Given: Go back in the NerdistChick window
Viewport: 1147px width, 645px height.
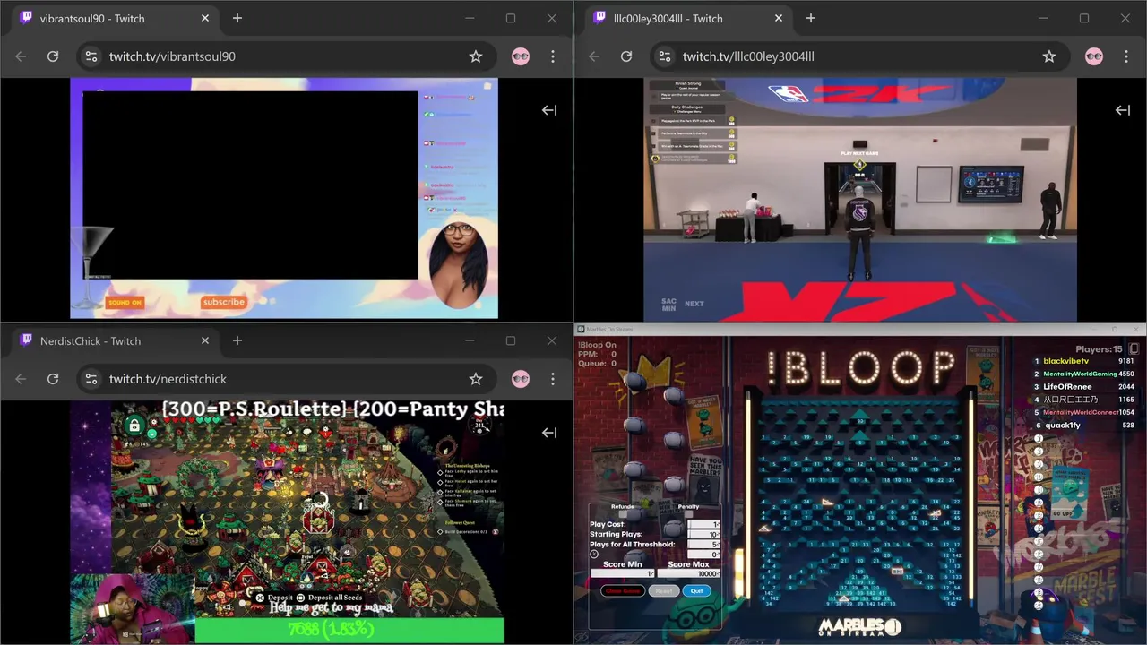Looking at the screenshot, I should point(21,379).
